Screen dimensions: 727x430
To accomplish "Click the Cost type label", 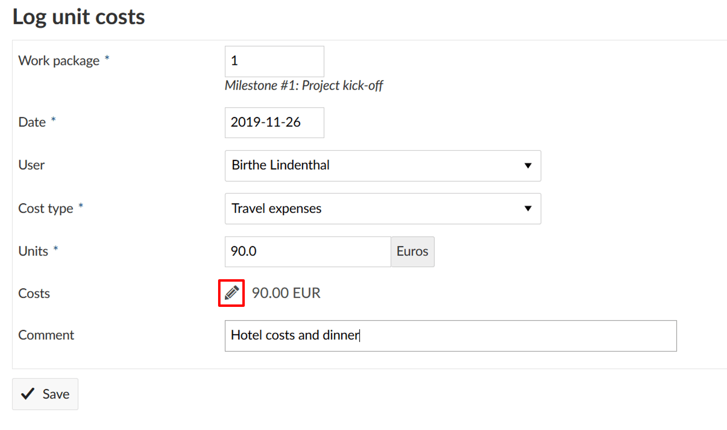I will point(46,208).
